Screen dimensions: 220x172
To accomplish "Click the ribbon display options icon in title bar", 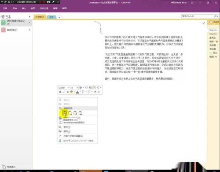I will coord(192,3).
